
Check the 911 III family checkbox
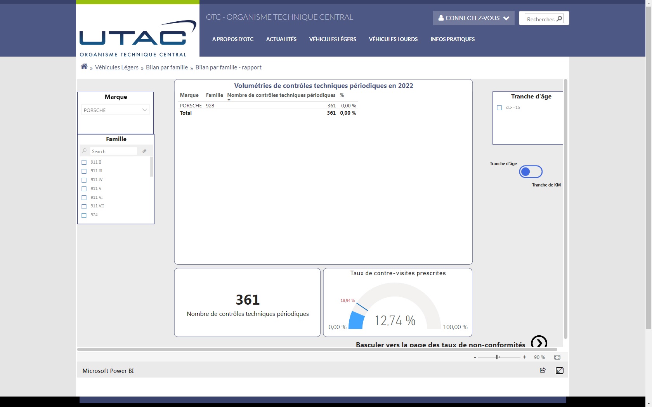pyautogui.click(x=84, y=171)
